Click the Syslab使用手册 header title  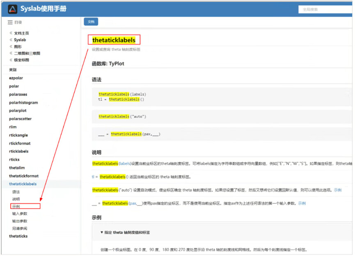coord(44,9)
